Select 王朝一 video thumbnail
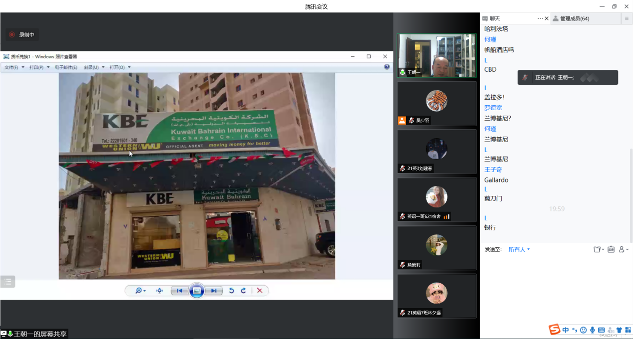633x339 pixels. [x=436, y=55]
